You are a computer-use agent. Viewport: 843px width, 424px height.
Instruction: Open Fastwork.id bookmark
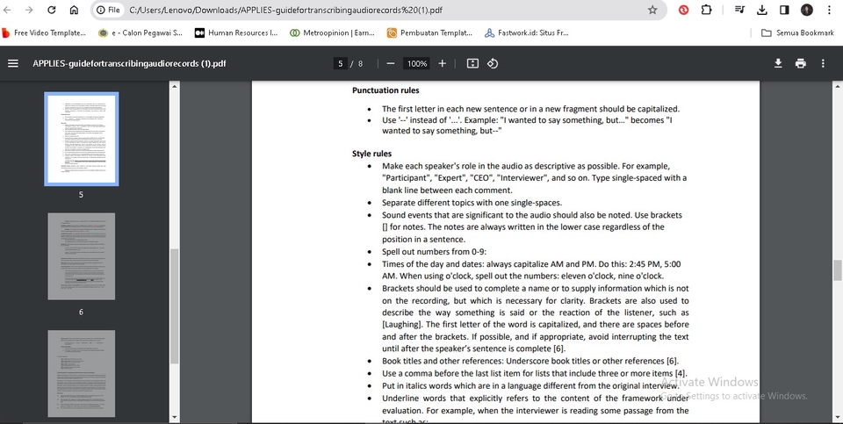click(526, 32)
